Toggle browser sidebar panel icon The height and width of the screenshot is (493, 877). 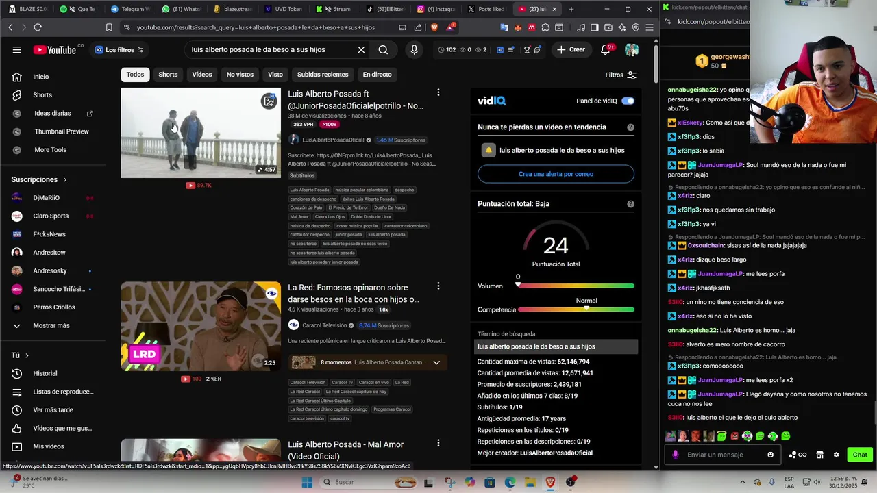click(x=594, y=27)
